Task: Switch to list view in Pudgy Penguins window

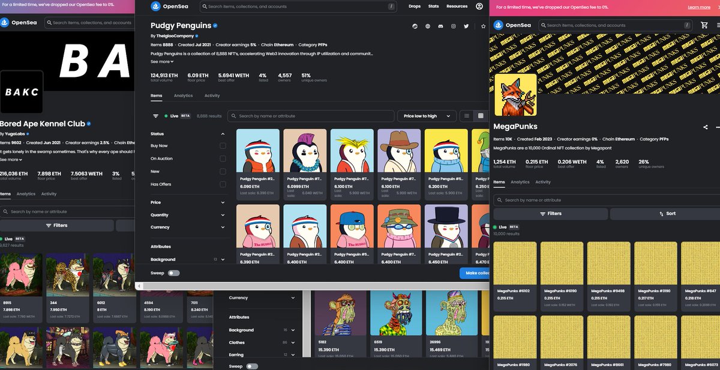Action: coord(467,116)
